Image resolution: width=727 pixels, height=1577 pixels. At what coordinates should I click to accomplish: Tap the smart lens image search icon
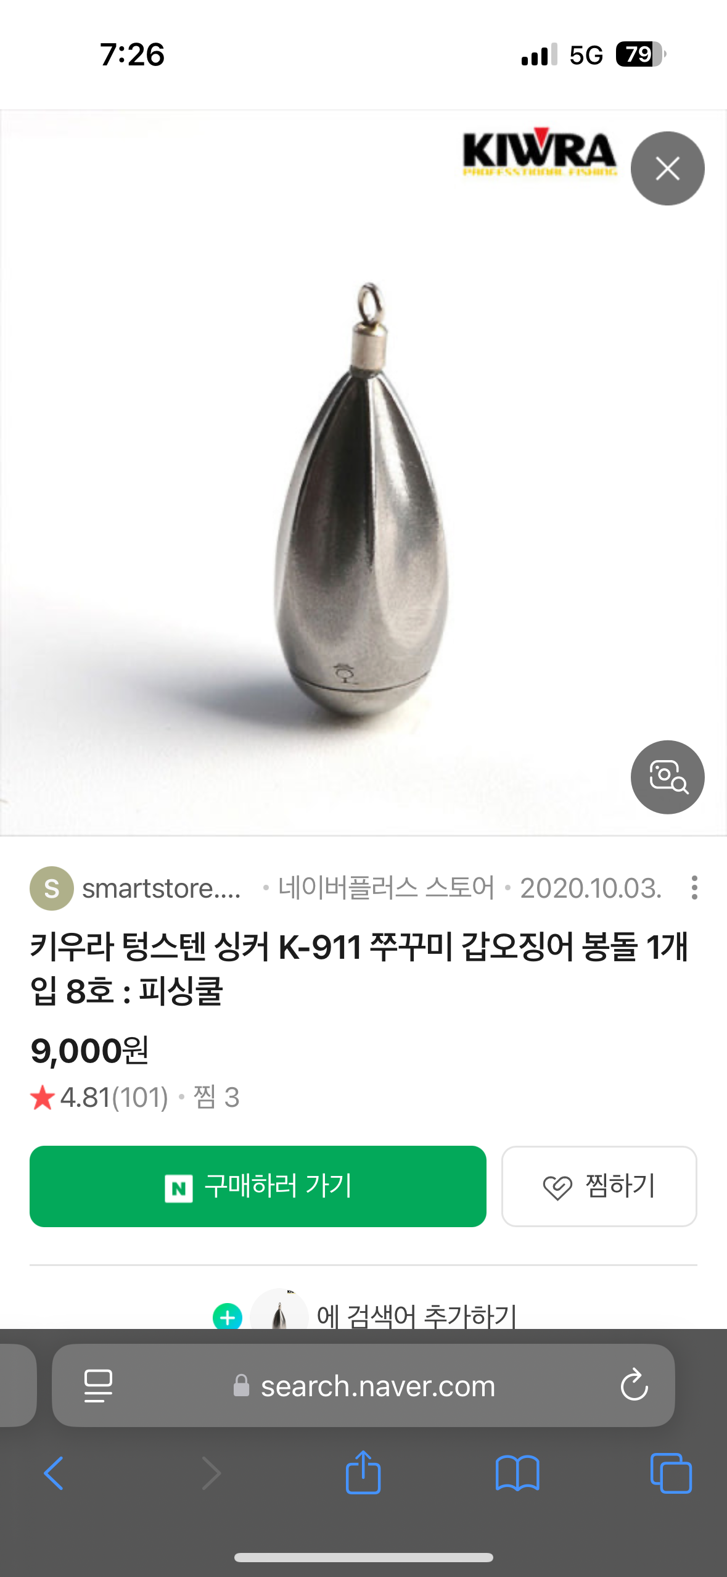pos(667,777)
